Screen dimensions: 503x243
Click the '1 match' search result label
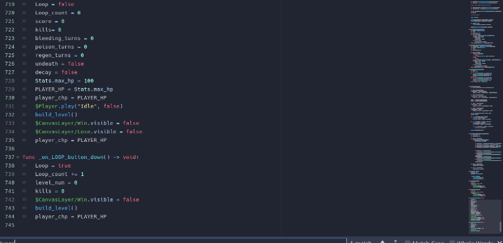(x=361, y=242)
